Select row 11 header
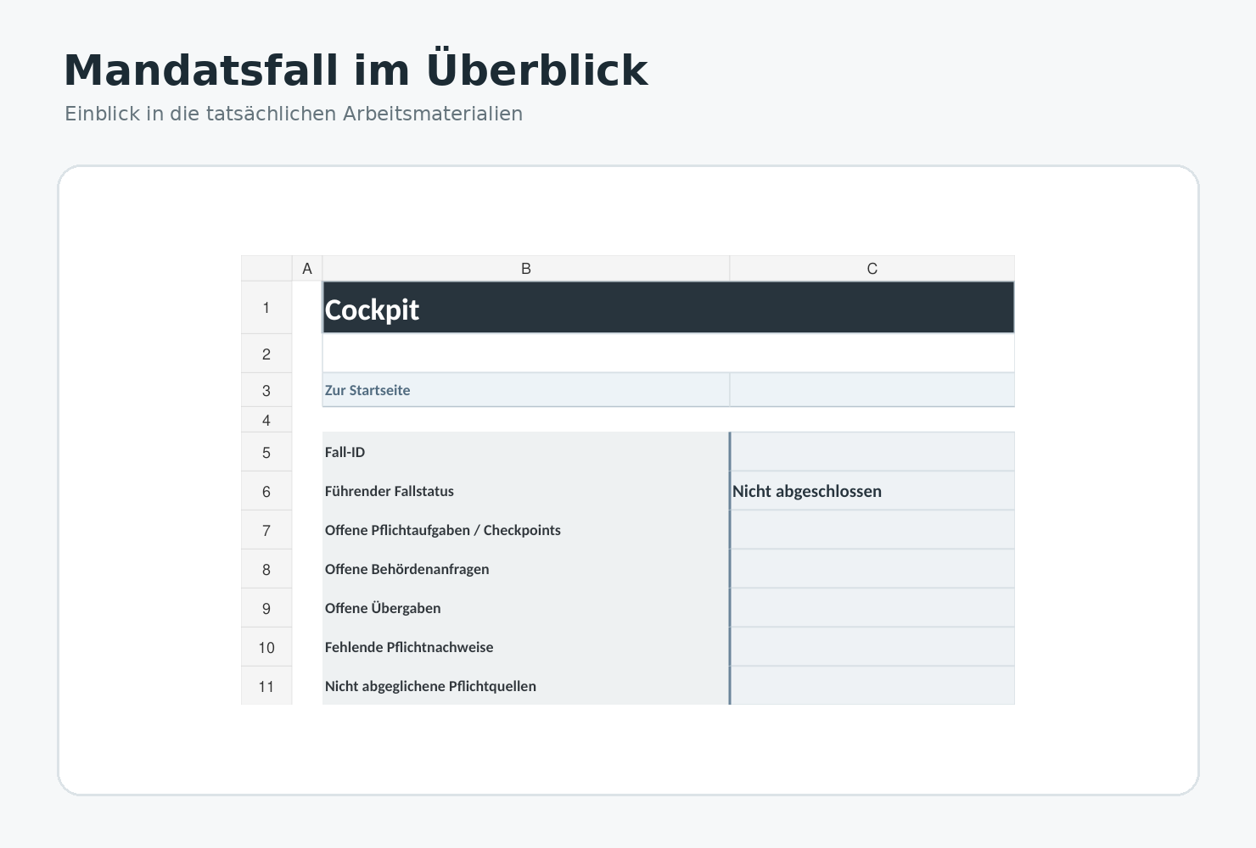 266,686
